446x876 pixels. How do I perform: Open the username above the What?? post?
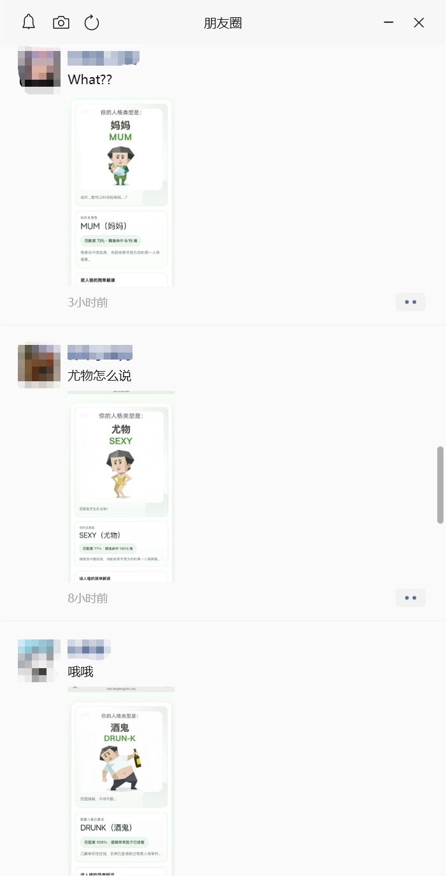click(103, 58)
